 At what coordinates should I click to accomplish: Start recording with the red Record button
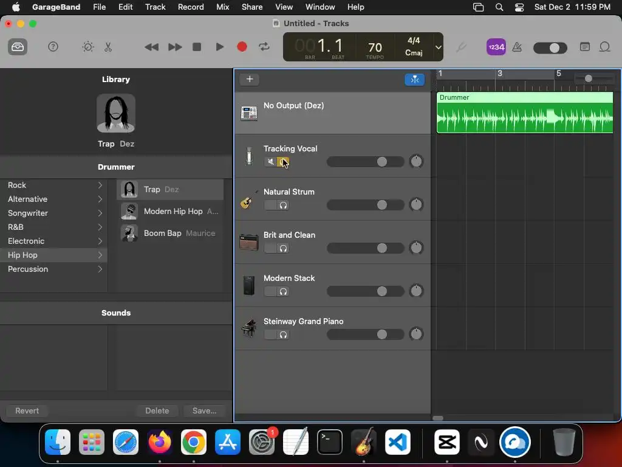242,47
